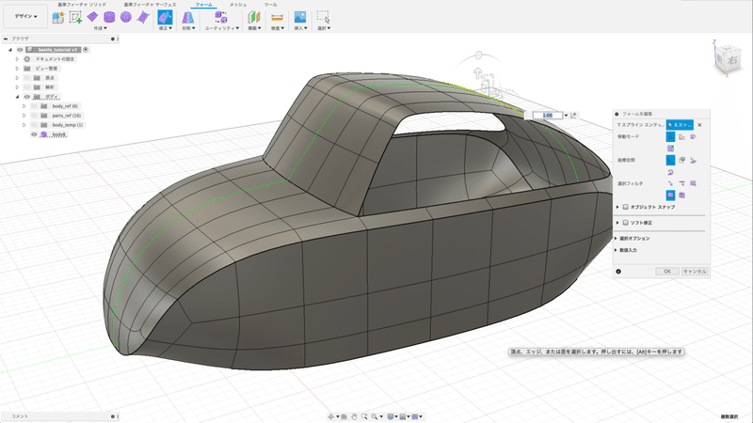This screenshot has width=753, height=423.
Task: Enable the Soft Modification checkbox
Action: pos(626,223)
